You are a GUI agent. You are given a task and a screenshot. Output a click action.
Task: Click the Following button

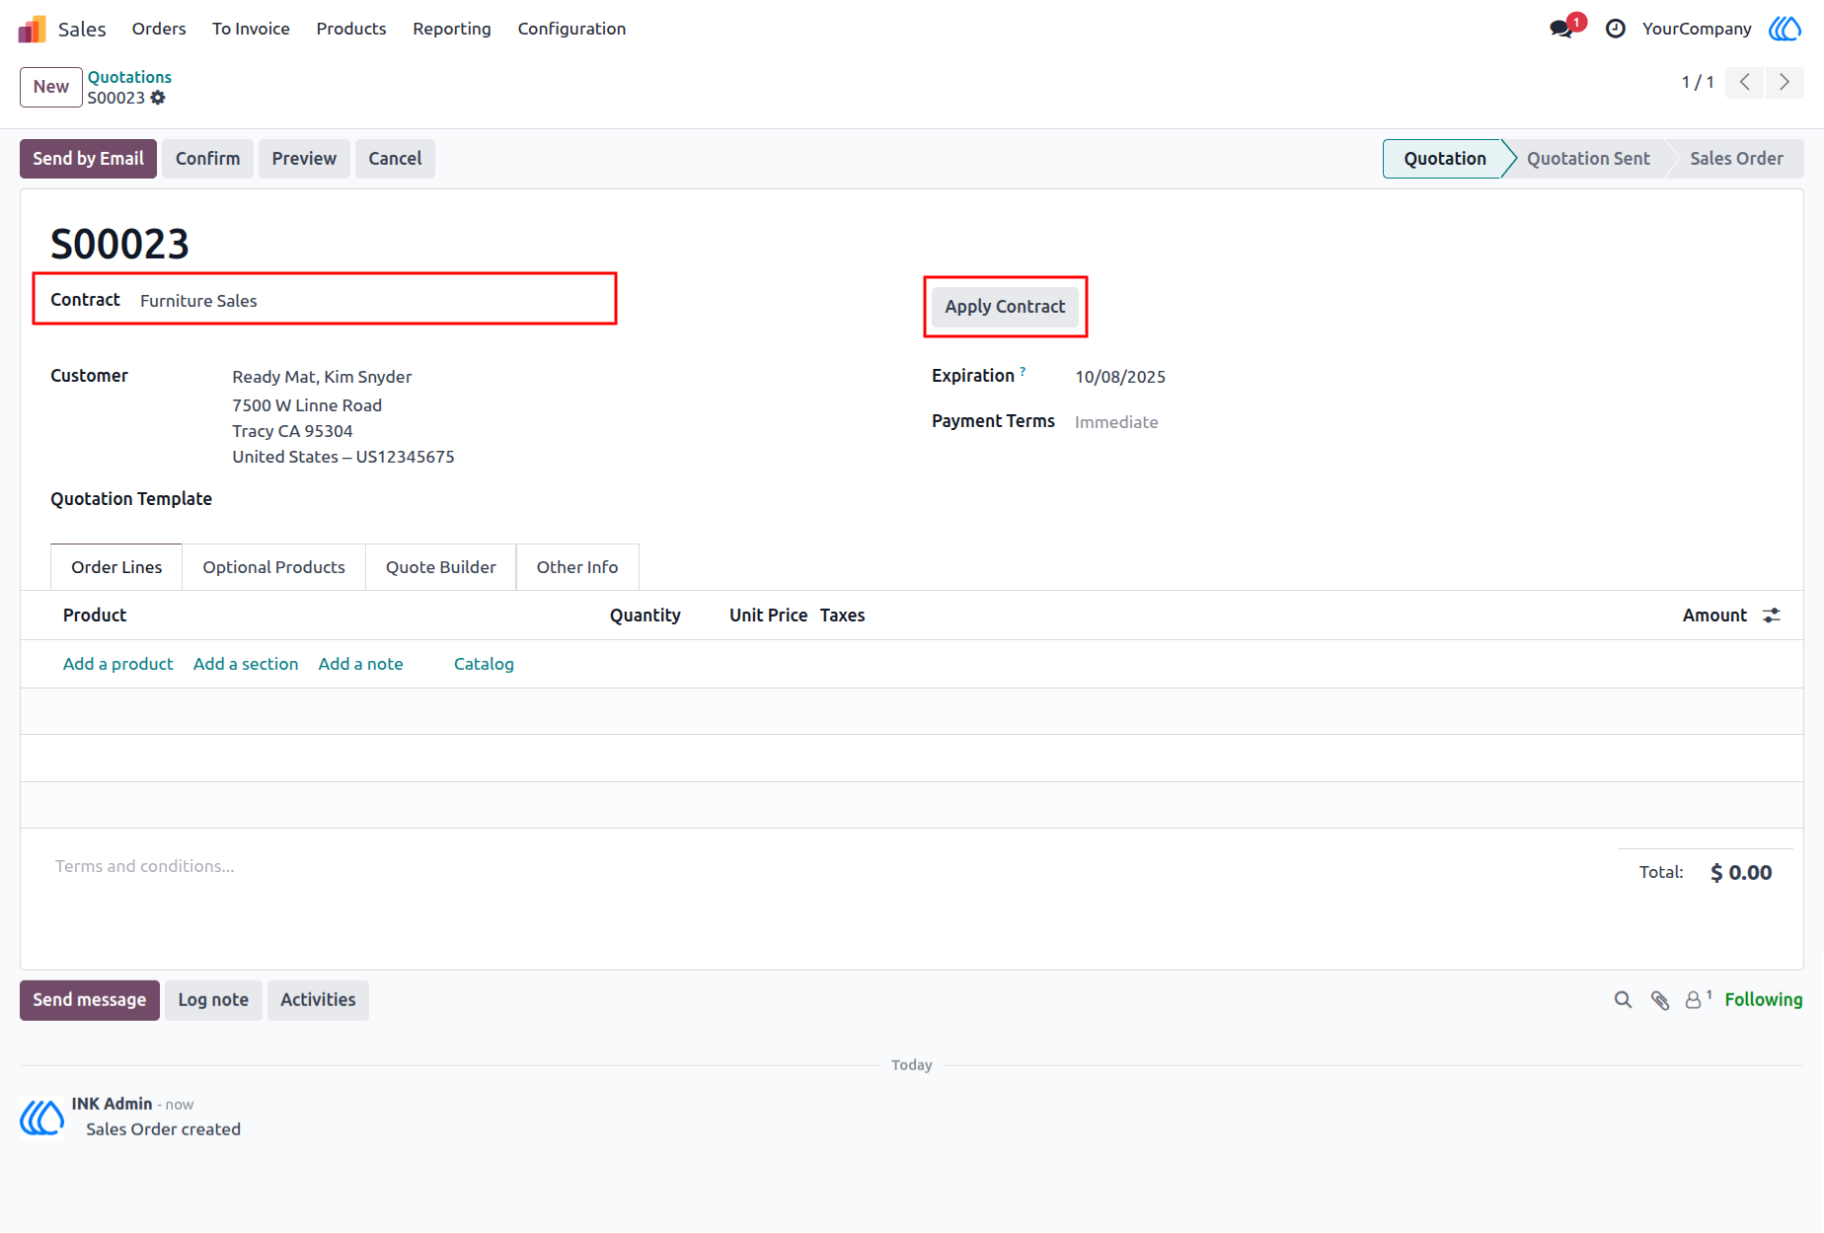click(1764, 1000)
